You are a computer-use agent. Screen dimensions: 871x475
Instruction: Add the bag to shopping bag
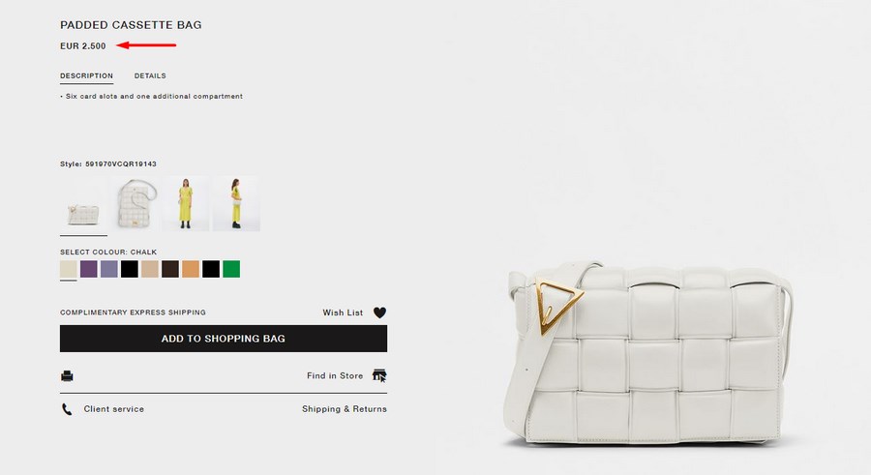coord(224,339)
